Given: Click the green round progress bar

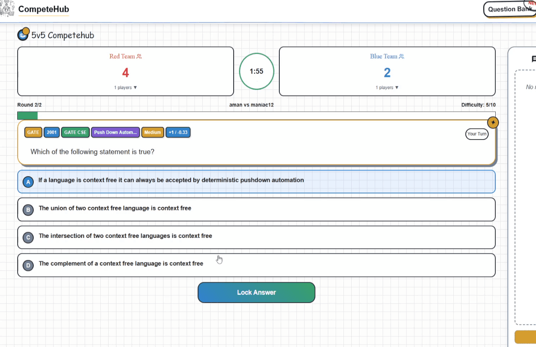Looking at the screenshot, I should (28, 115).
